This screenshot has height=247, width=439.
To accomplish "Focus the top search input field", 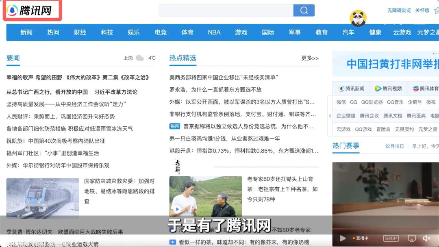I will tap(226, 10).
